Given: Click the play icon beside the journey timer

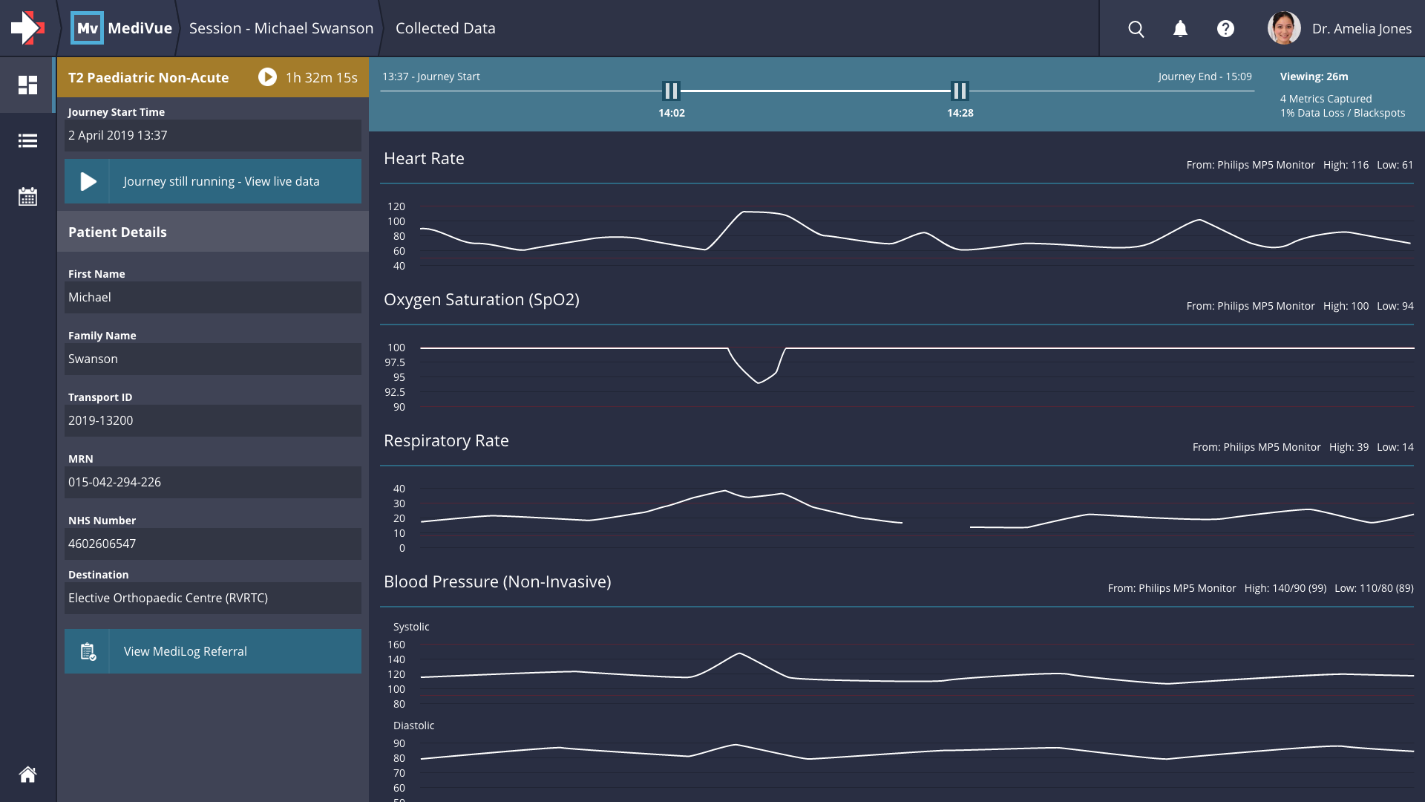Looking at the screenshot, I should tap(266, 77).
